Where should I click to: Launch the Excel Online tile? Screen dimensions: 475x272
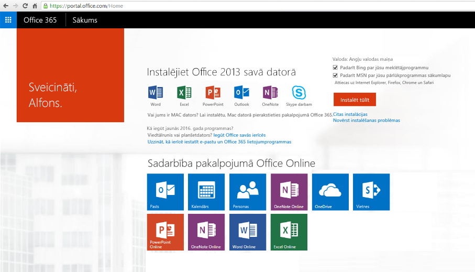(289, 232)
